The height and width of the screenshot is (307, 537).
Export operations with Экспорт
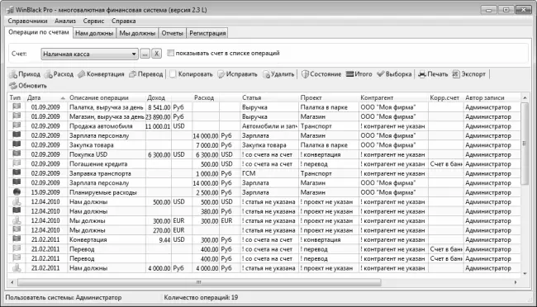[469, 74]
